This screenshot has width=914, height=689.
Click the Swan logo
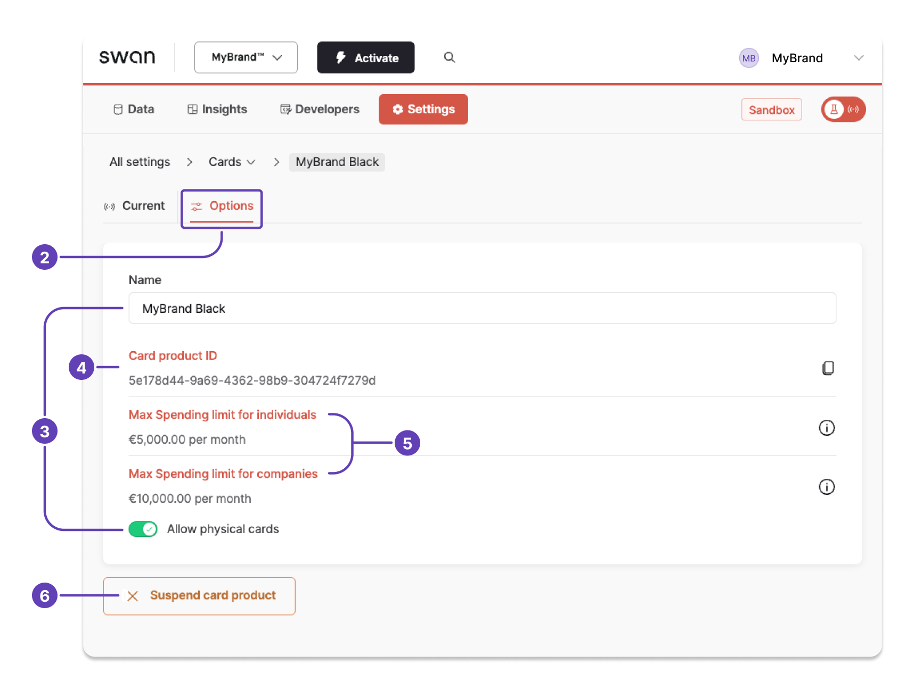coord(128,57)
